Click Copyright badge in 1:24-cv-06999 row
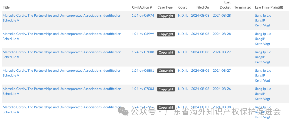The height and width of the screenshot is (123, 290). [x=166, y=34]
